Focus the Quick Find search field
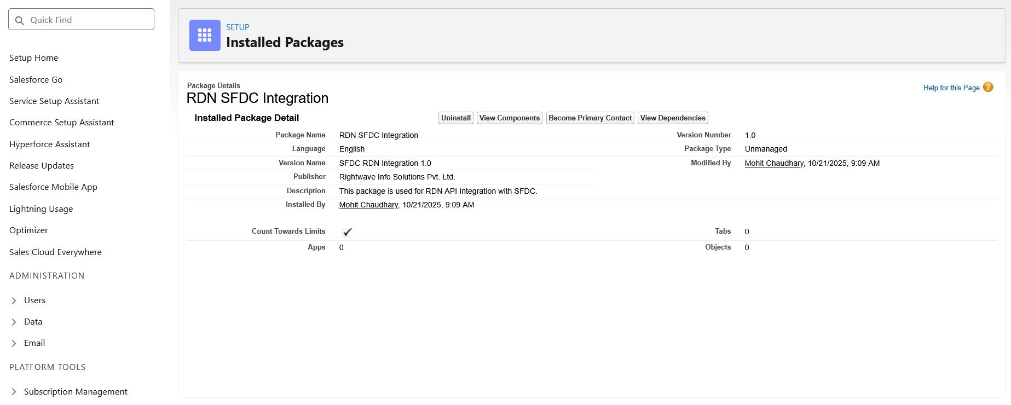 tap(88, 20)
